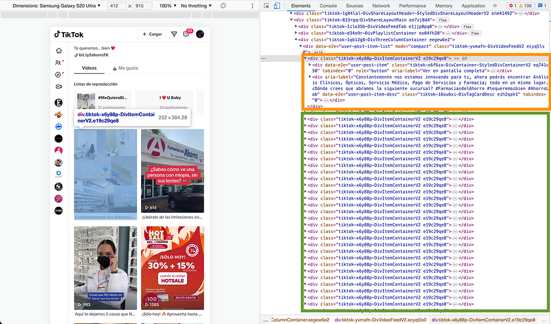Viewport: 551px width, 324px height.
Task: Click the ¡Sólo hoy! Aprovecha hasta caption
Action: coord(172,314)
